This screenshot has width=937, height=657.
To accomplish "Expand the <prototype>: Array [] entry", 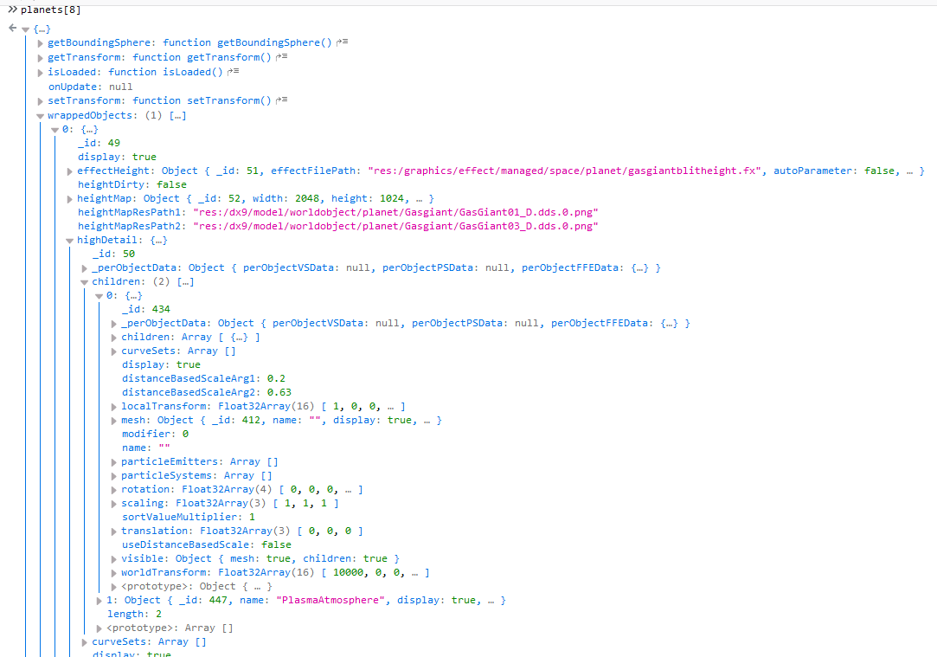I will click(99, 628).
